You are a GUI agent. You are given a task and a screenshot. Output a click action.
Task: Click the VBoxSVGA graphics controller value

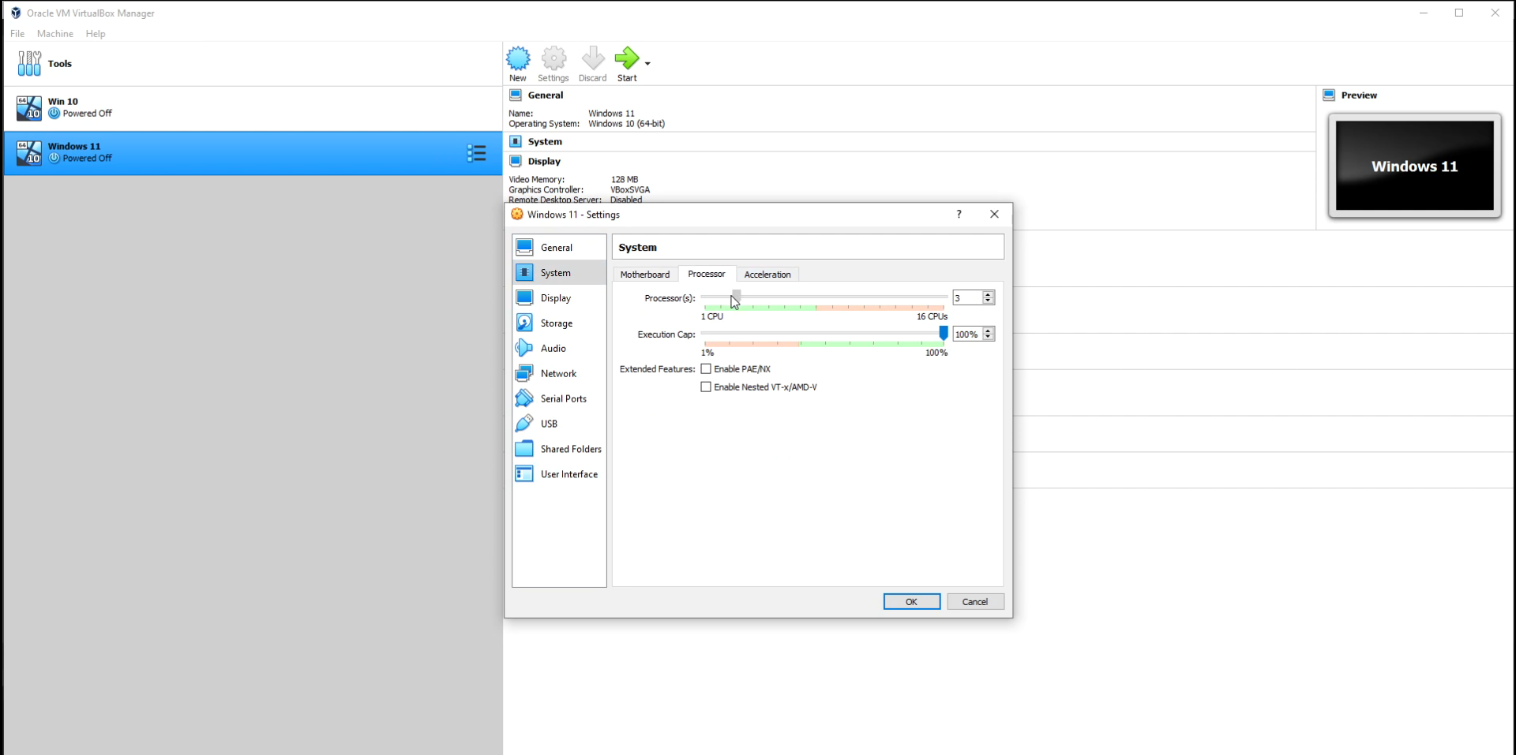coord(630,190)
